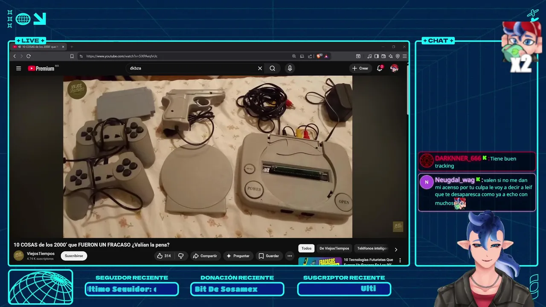Click the share icon in the address bar
546x307 pixels.
pyautogui.click(x=310, y=56)
